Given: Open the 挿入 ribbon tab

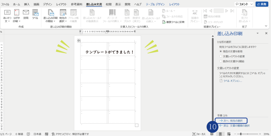Looking at the screenshot, I should coord(27,5).
